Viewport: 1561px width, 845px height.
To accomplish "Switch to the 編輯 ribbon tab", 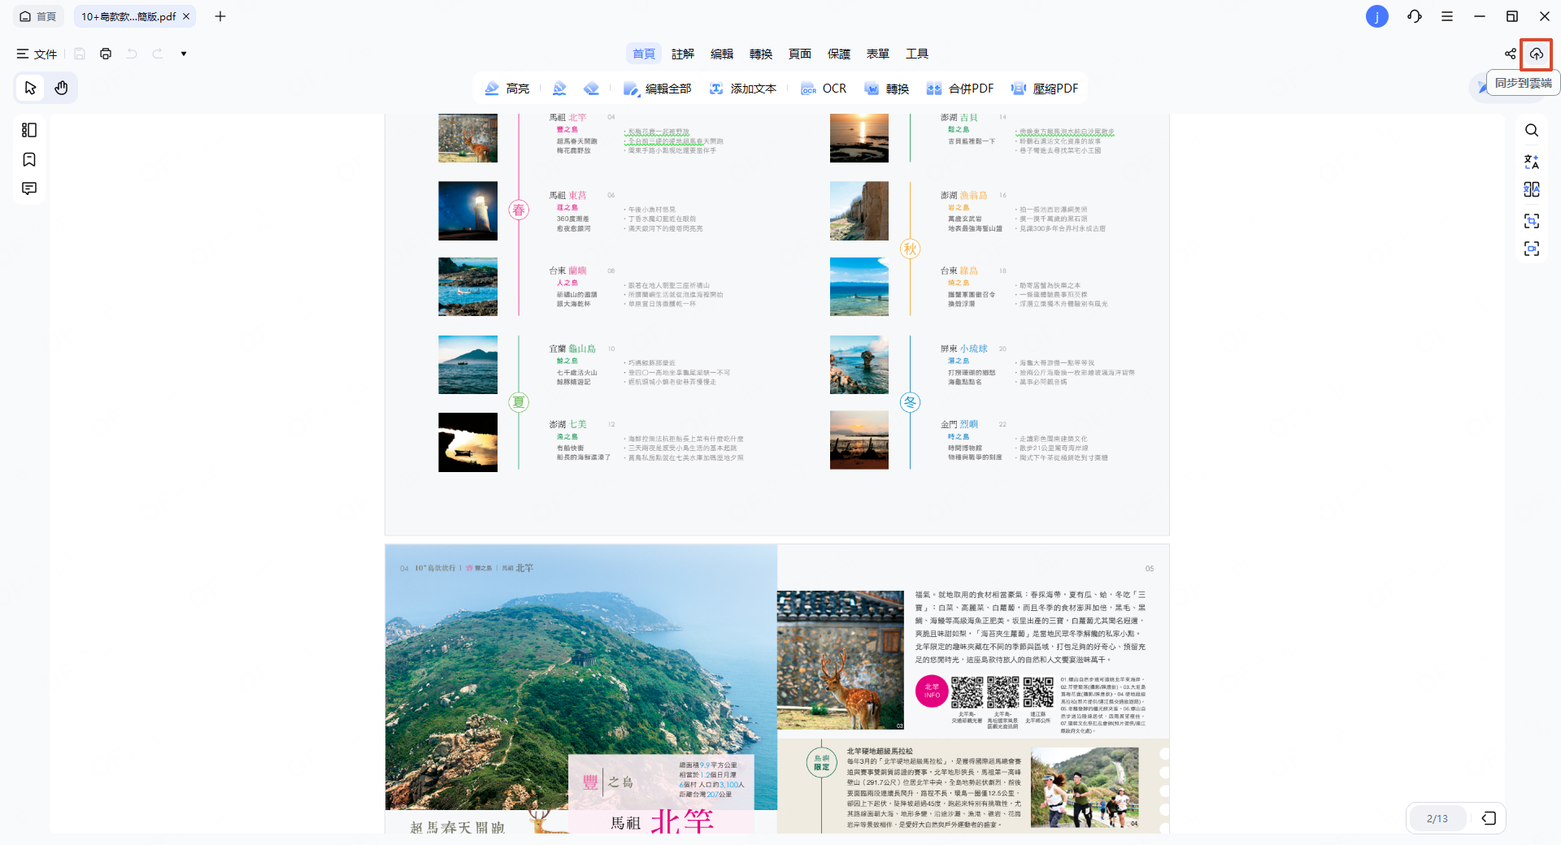I will (x=722, y=54).
